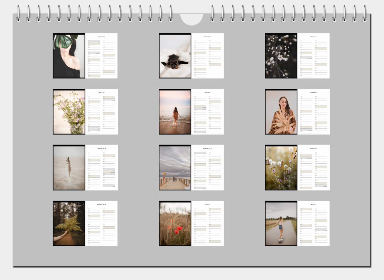Open the April 2022 calendar page

(102, 112)
